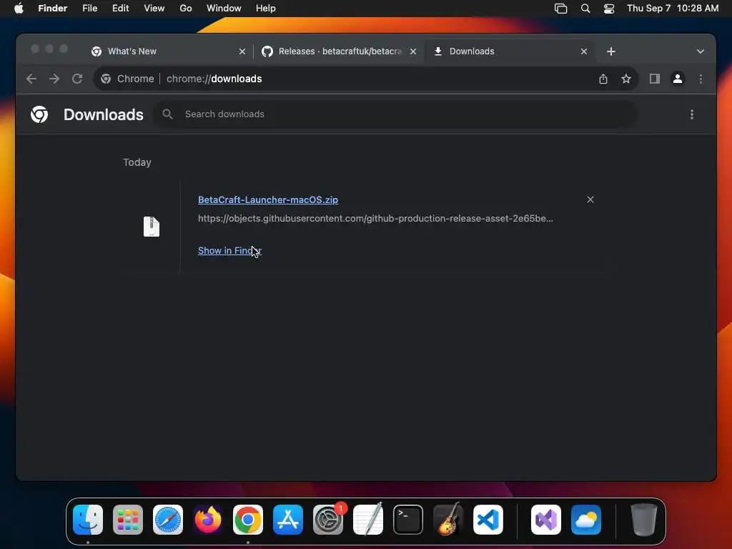Switch to the Releases betacraftuk tab
The width and height of the screenshot is (732, 549).
point(338,51)
